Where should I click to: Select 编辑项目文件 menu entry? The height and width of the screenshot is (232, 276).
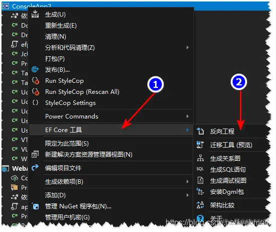[x=111, y=168]
